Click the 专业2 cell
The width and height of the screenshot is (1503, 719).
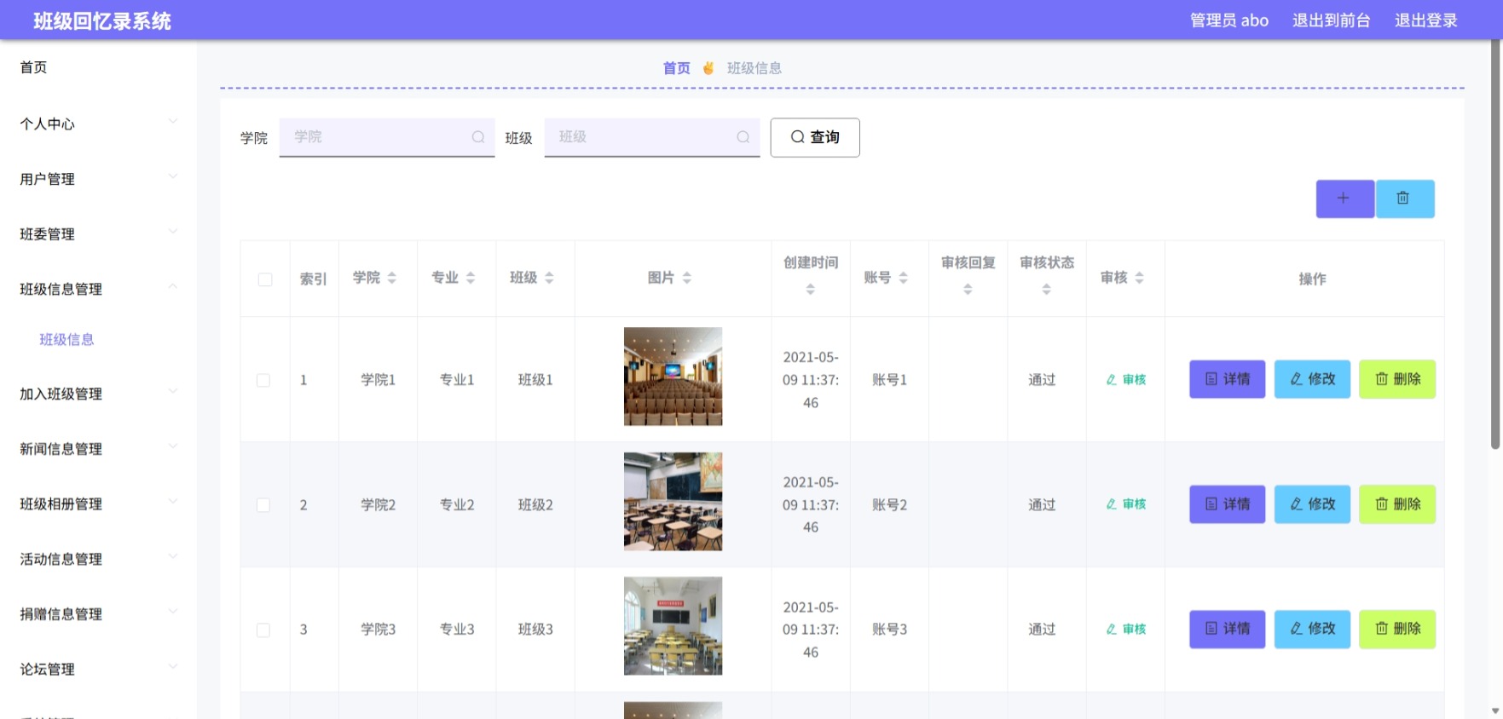coord(457,505)
